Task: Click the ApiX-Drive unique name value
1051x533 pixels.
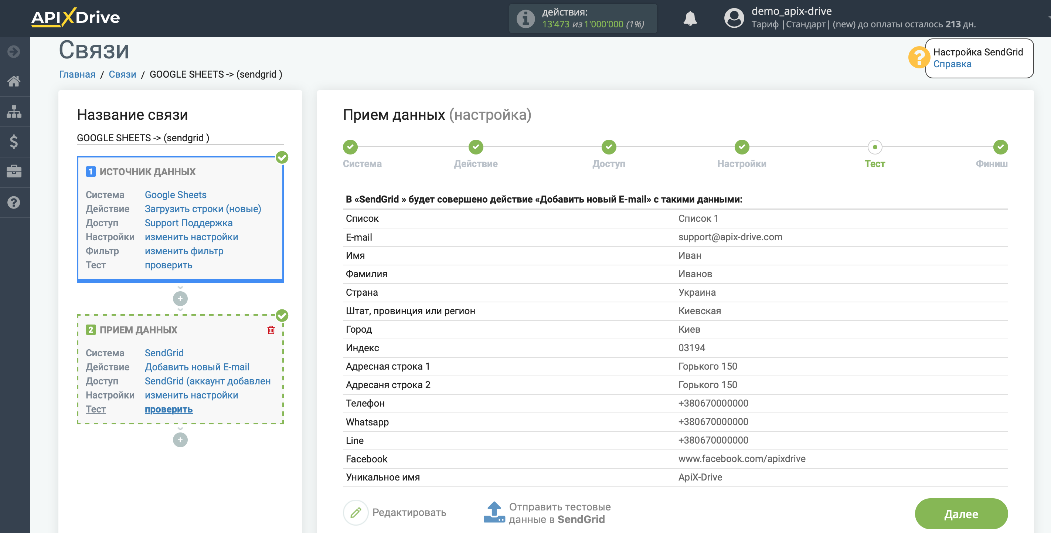Action: 700,477
